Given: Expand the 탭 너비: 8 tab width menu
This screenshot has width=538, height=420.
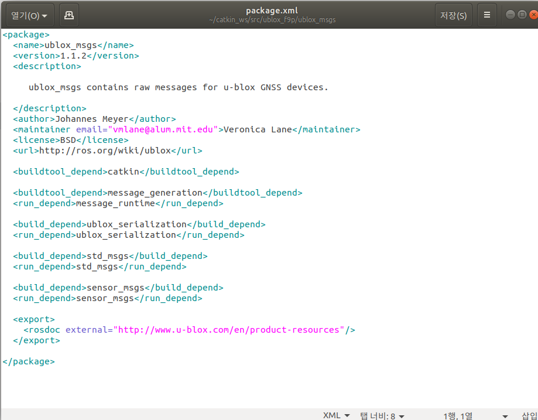Looking at the screenshot, I should (x=382, y=415).
